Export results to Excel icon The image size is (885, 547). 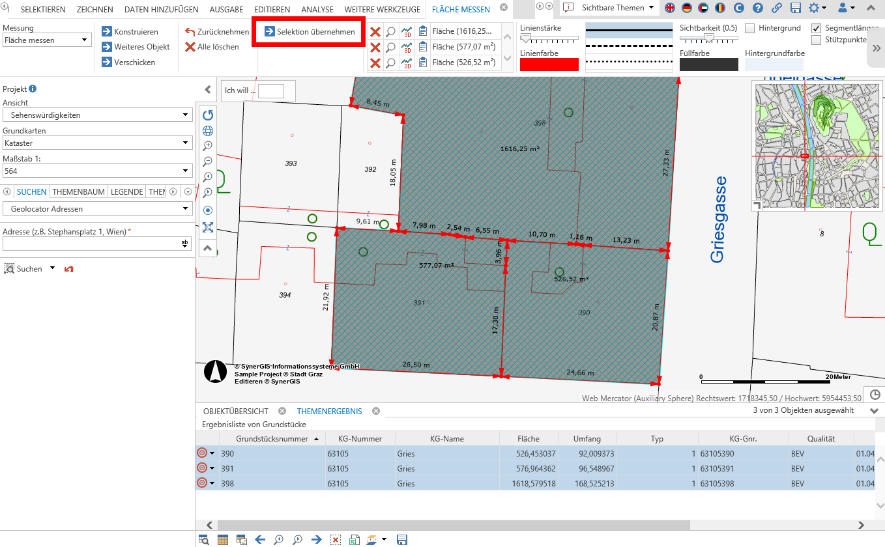[x=354, y=540]
